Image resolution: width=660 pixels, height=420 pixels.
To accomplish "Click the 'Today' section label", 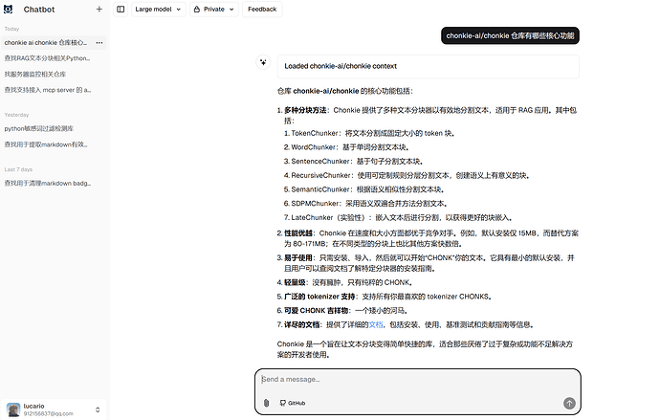I will [11, 29].
